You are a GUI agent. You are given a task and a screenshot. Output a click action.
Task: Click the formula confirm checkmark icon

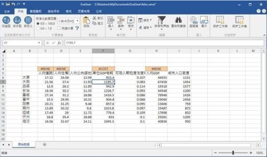point(53,43)
